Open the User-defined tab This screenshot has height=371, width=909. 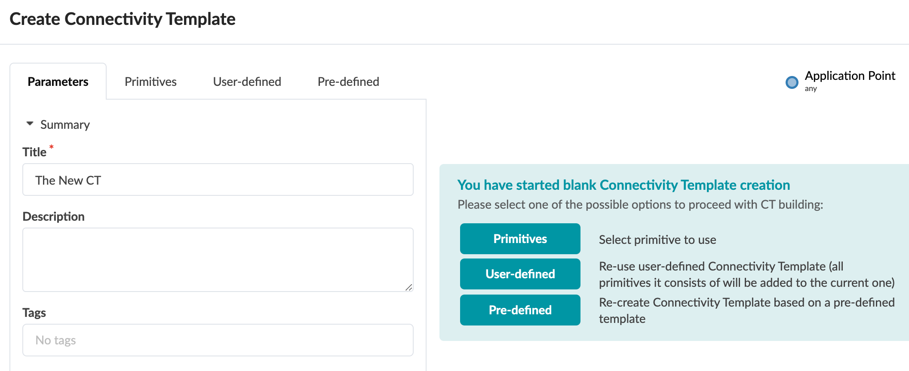click(247, 81)
